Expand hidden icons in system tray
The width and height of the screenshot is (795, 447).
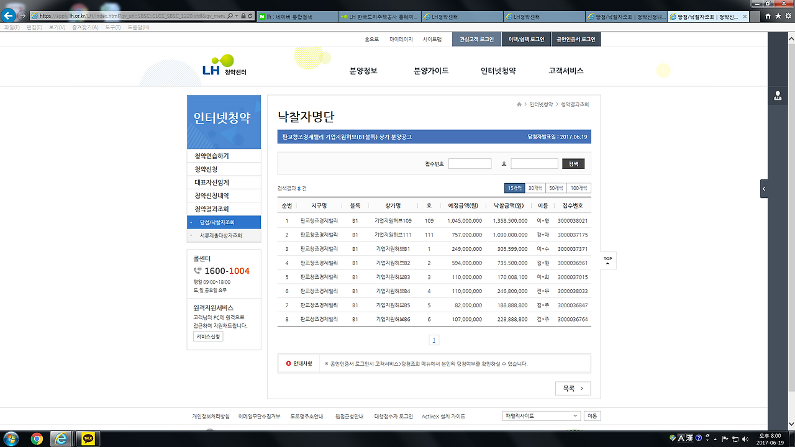[x=715, y=439]
